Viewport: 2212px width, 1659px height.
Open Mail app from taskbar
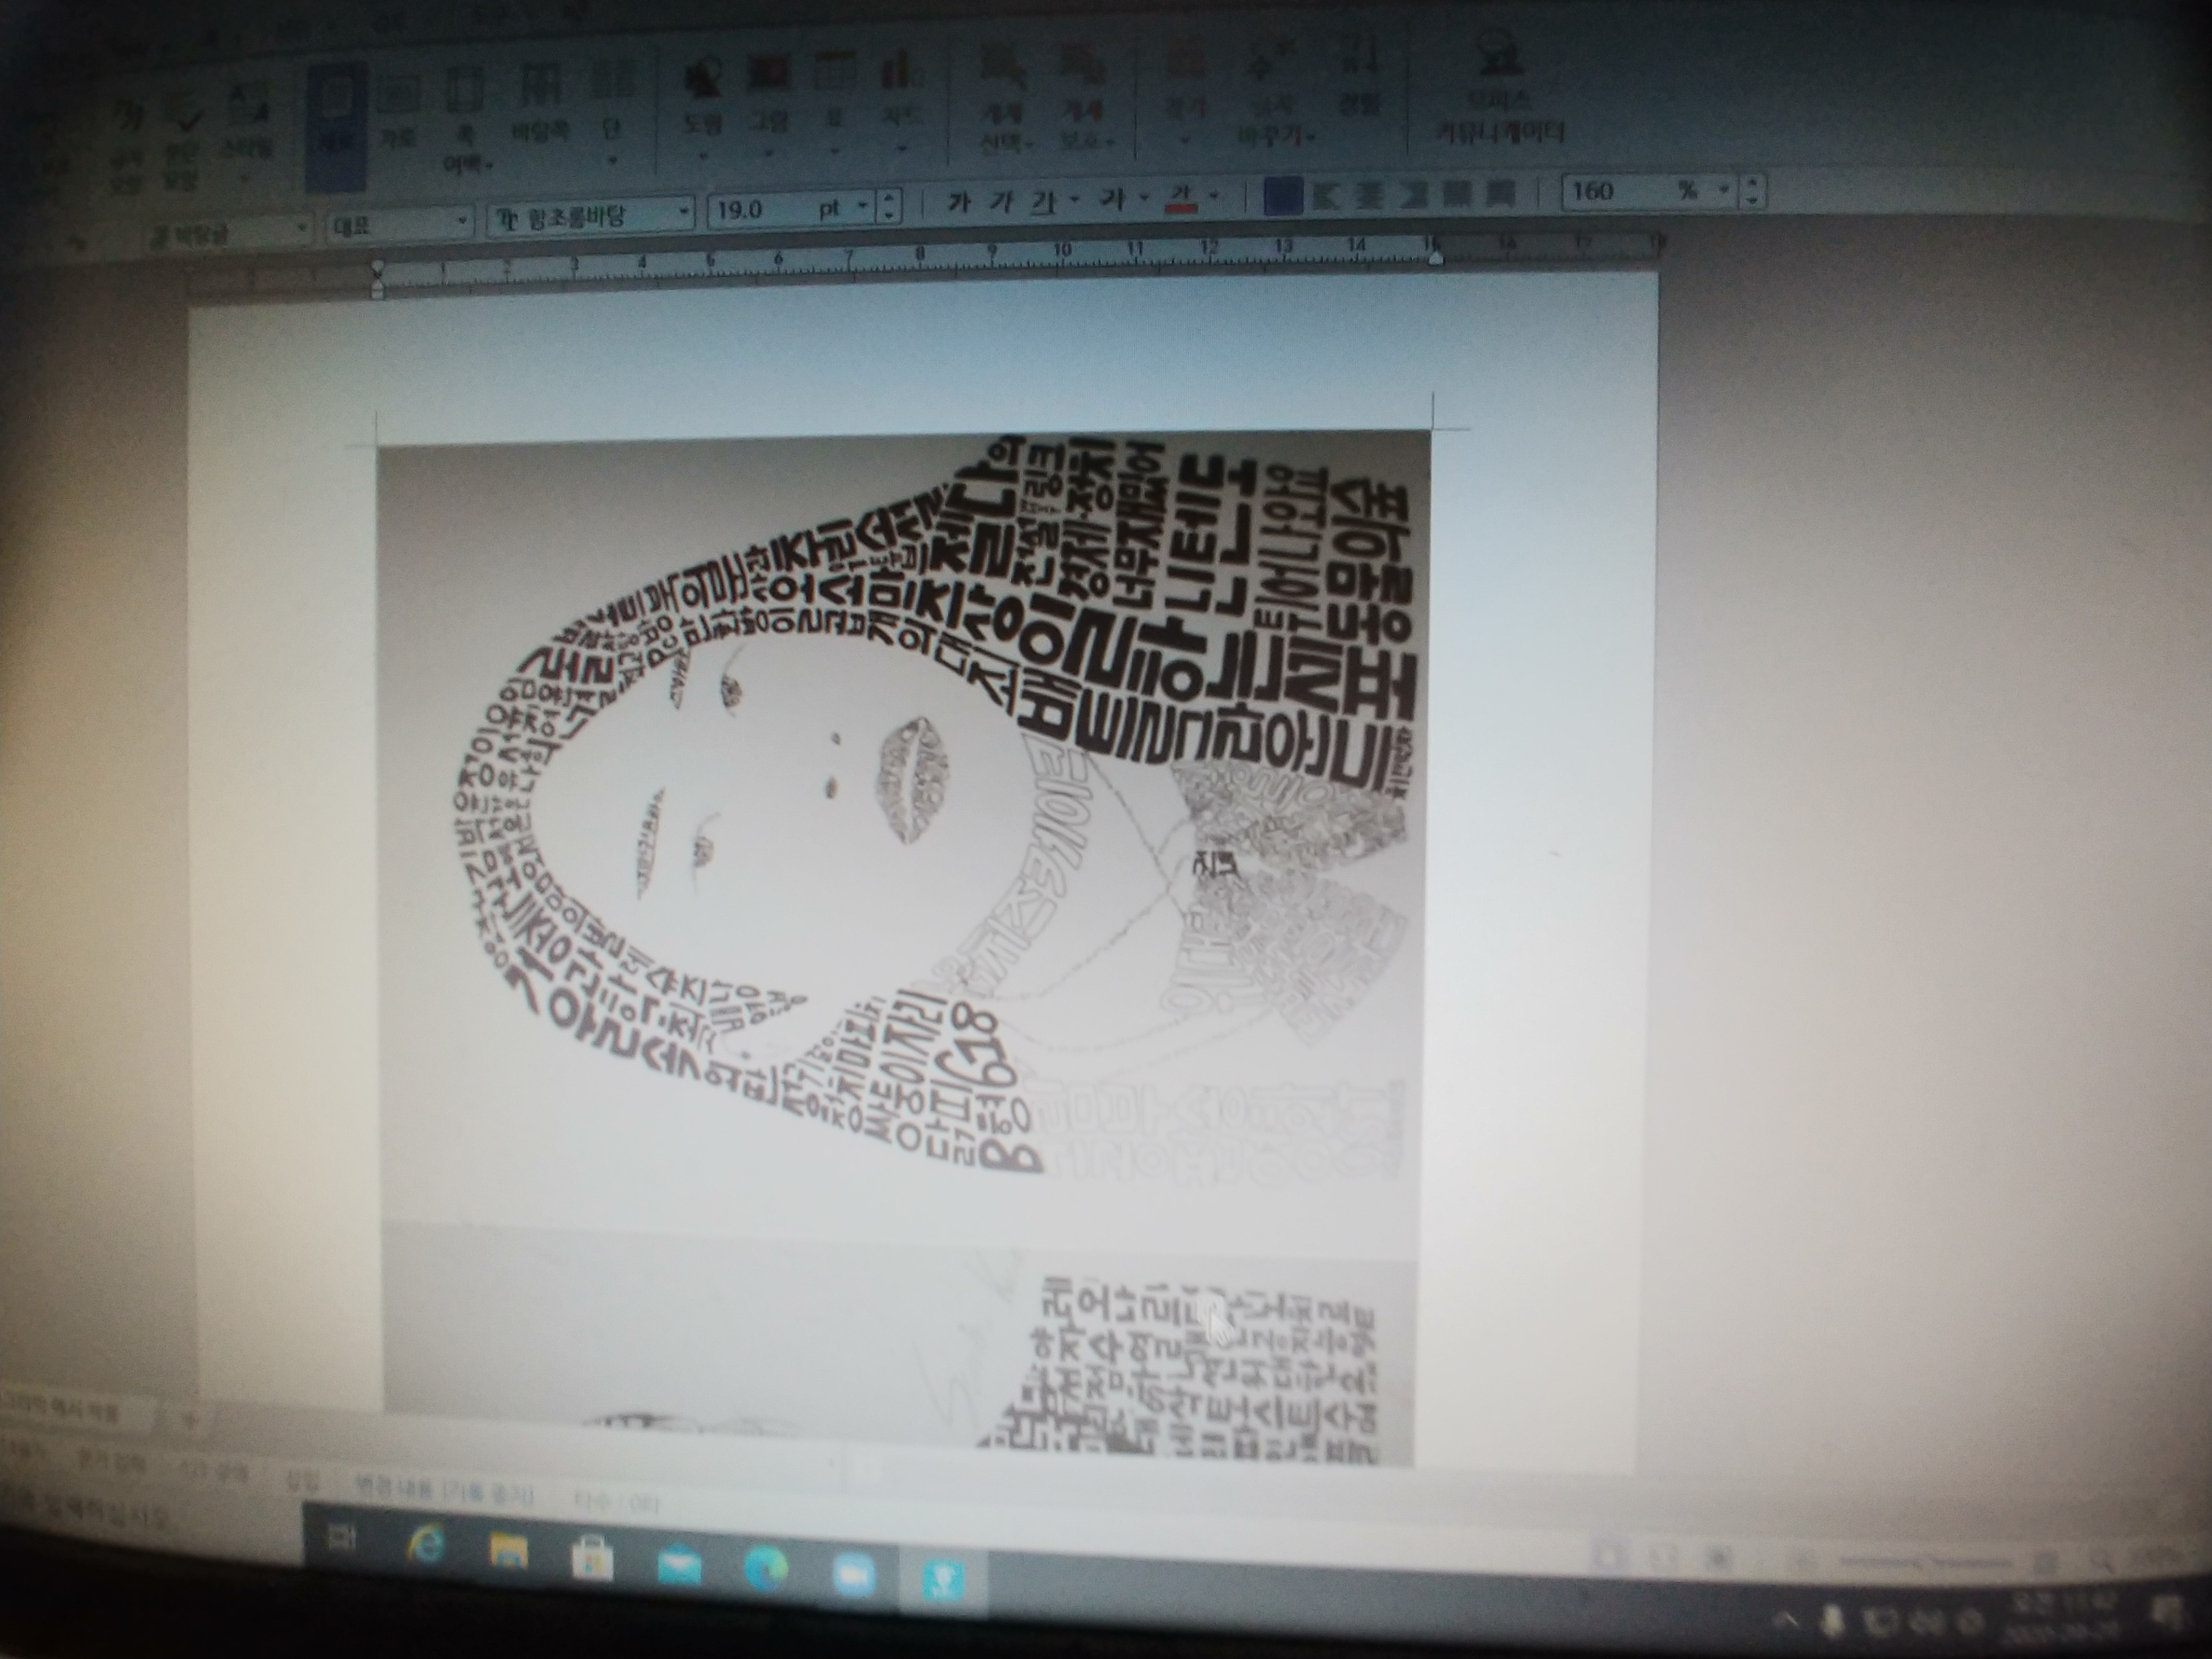pyautogui.click(x=679, y=1565)
